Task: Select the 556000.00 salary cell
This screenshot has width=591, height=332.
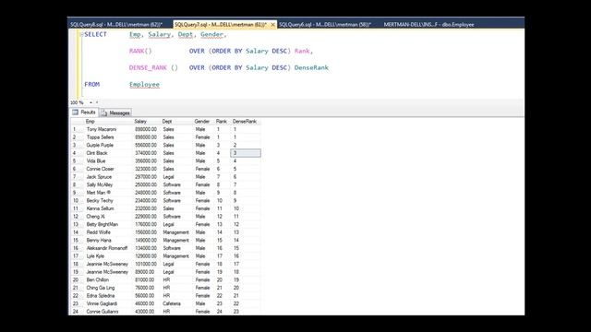Action: 147,145
